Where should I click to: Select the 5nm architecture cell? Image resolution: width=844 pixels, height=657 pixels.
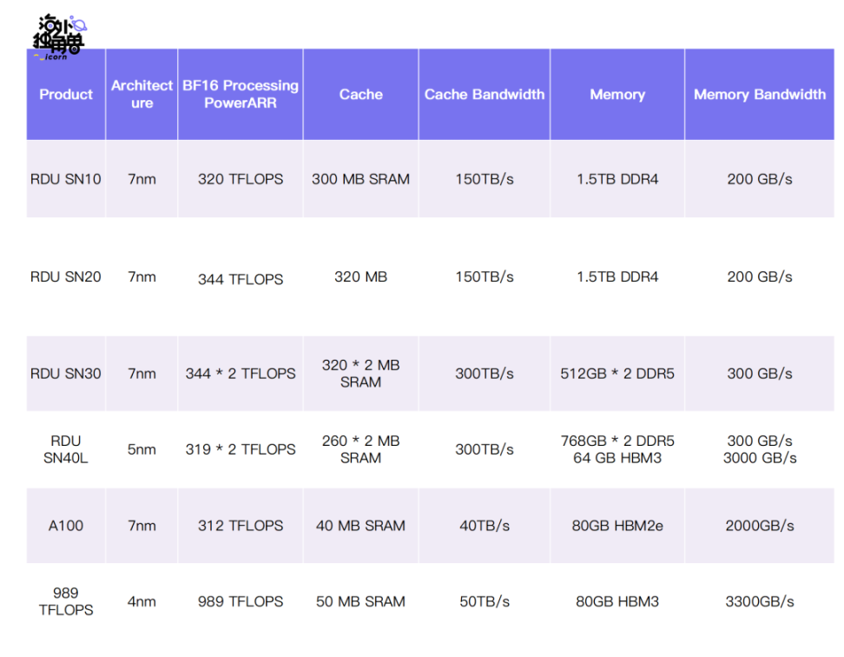pyautogui.click(x=142, y=449)
